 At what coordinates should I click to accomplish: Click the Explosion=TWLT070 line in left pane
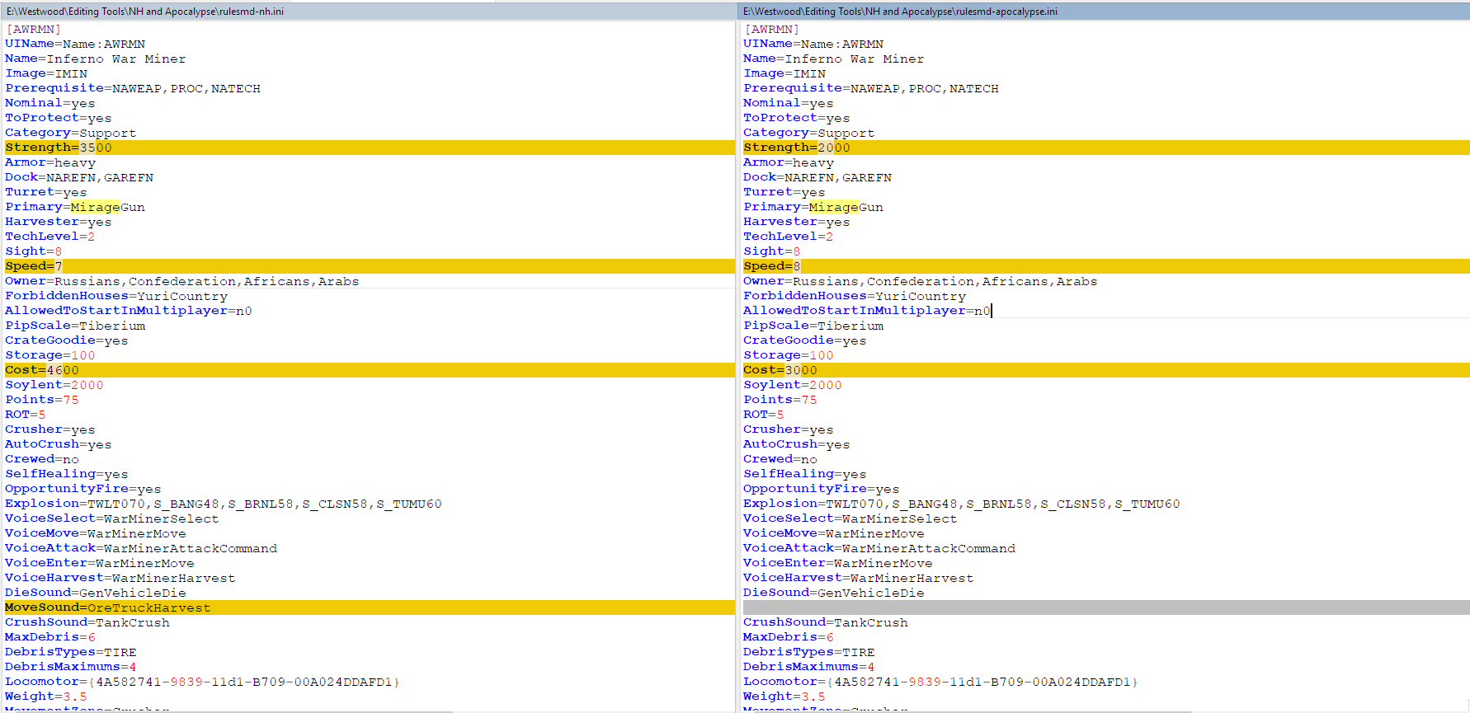click(x=224, y=504)
